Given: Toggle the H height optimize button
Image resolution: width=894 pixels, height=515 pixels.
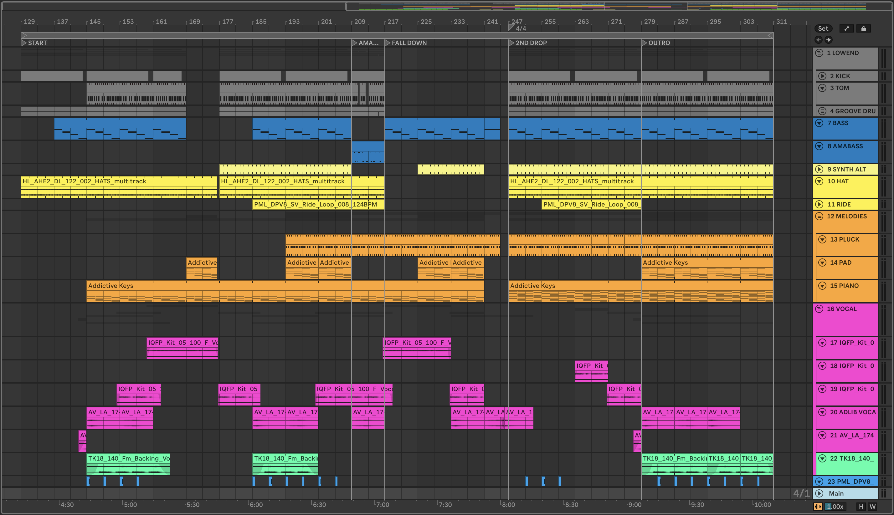Looking at the screenshot, I should [861, 507].
